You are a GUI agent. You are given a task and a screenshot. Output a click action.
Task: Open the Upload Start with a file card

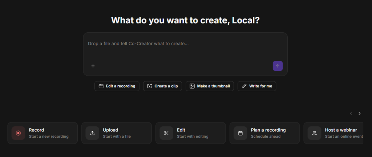coord(117,133)
